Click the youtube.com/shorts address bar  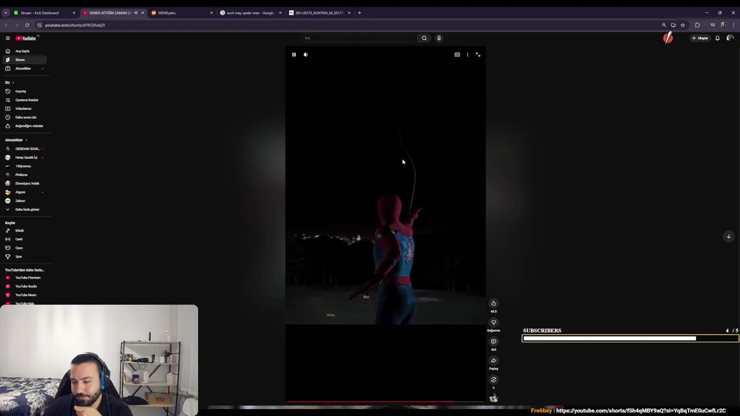(x=347, y=25)
